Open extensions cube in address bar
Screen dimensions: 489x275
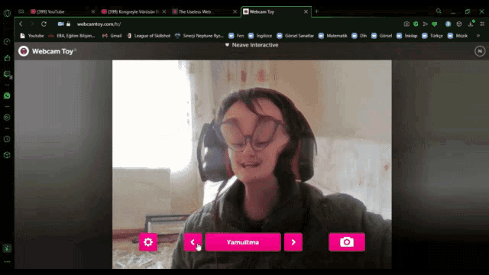pos(459,24)
